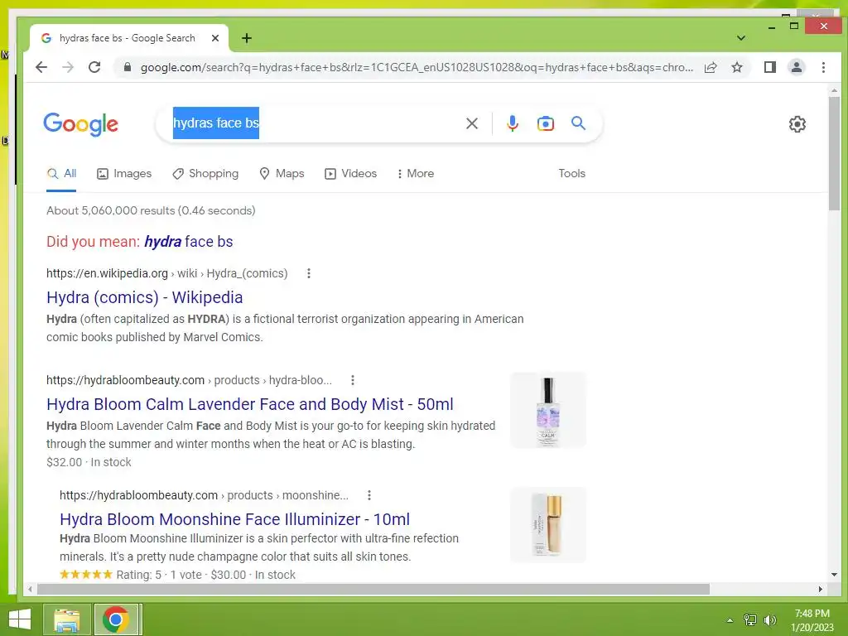Open Hydra Bloom Calm Lavender Mist result
The image size is (848, 636).
(x=250, y=404)
